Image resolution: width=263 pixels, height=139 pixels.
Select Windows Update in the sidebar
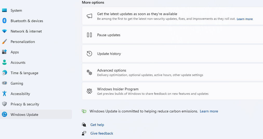click(x=24, y=115)
